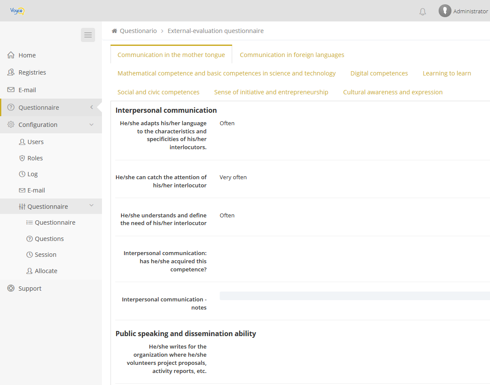Click the Registries person icon
Viewport: 490px width, 385px height.
coord(11,72)
